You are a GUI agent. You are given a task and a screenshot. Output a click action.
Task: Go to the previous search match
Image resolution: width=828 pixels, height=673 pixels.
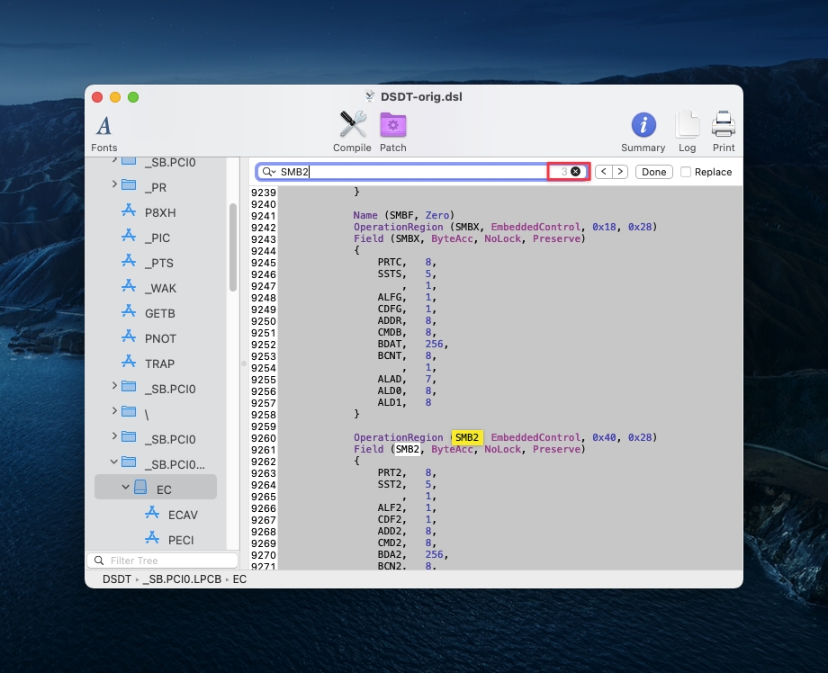(x=604, y=172)
